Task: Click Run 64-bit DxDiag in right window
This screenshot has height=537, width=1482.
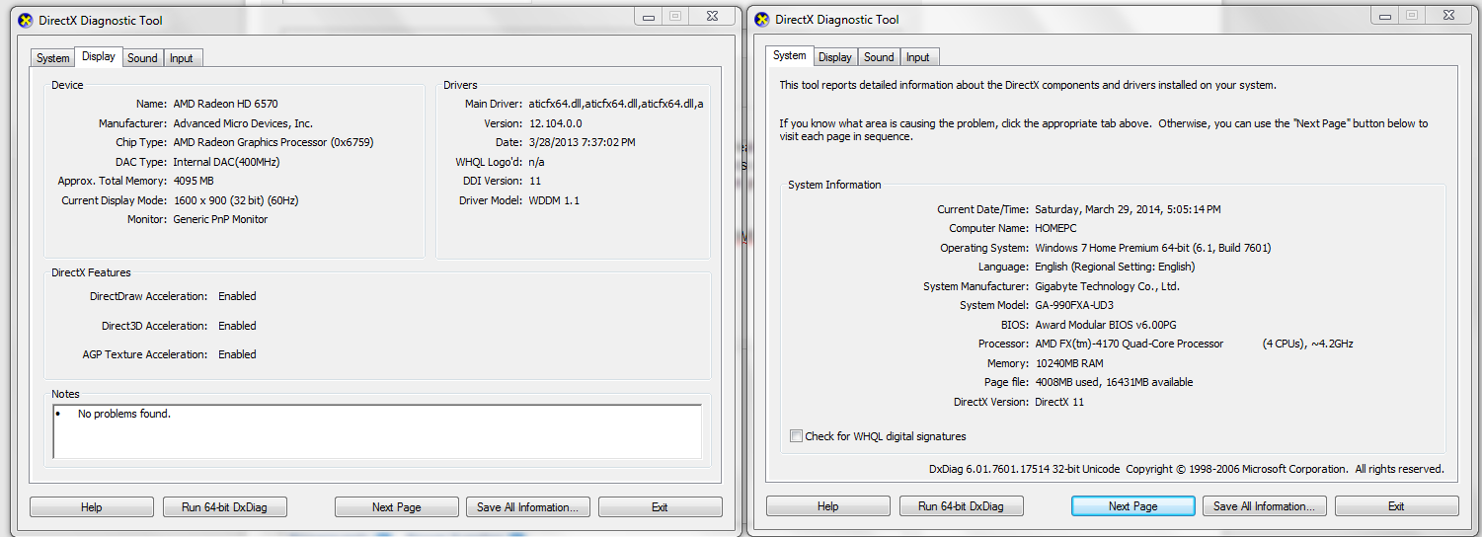Action: tap(961, 506)
